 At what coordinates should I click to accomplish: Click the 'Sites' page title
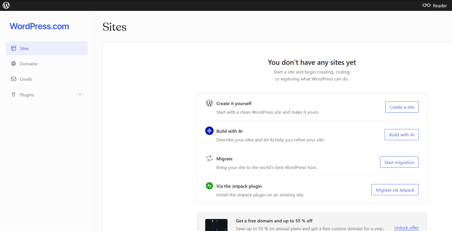[x=114, y=27]
